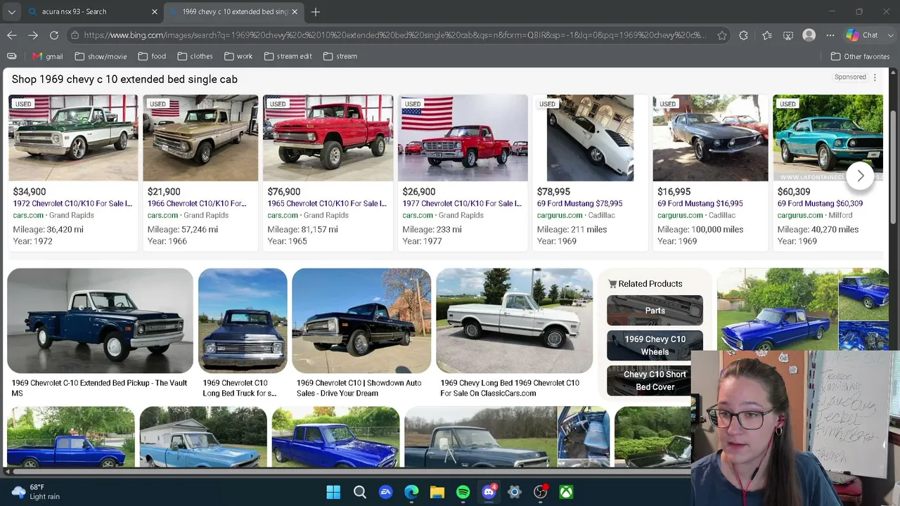Open OBS Studio from the taskbar
Viewport: 900px width, 506px height.
pos(540,492)
